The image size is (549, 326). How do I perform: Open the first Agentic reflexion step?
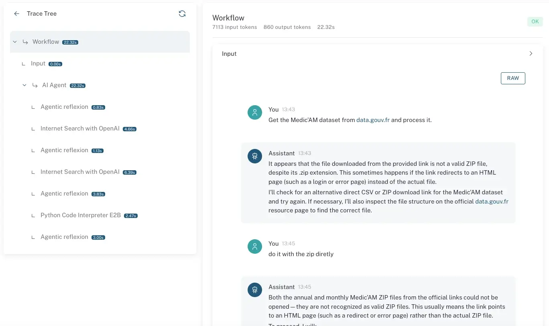coord(64,107)
